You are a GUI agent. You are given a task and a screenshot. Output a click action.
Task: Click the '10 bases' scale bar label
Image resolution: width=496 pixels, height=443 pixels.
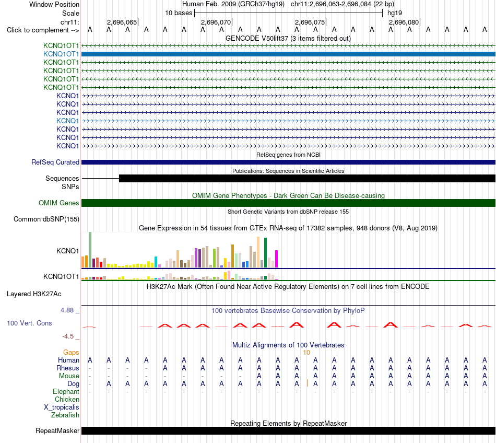[179, 13]
